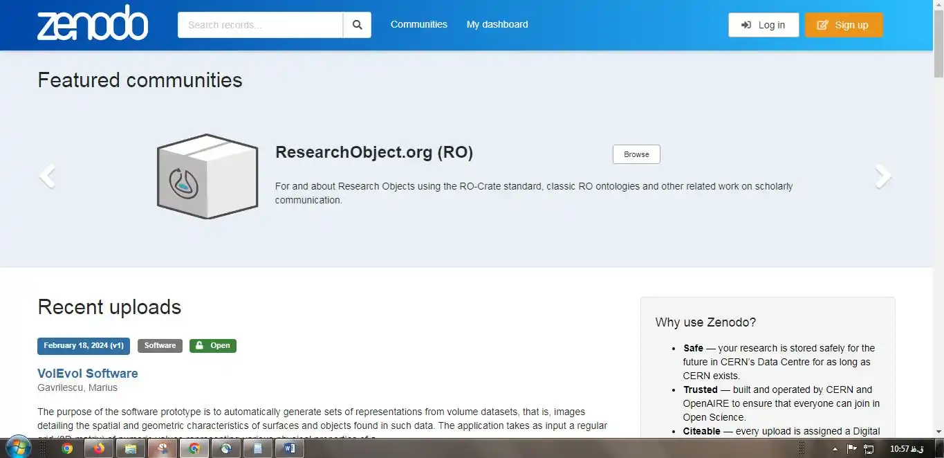Screen dimensions: 944x458
Task: Click the orange Sign up button
Action: [x=844, y=25]
